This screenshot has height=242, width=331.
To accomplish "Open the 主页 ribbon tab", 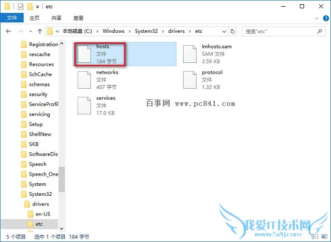I will pos(34,18).
